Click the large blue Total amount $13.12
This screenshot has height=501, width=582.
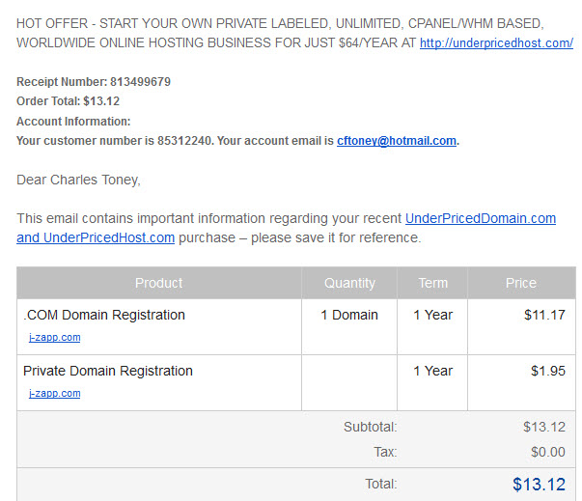539,485
